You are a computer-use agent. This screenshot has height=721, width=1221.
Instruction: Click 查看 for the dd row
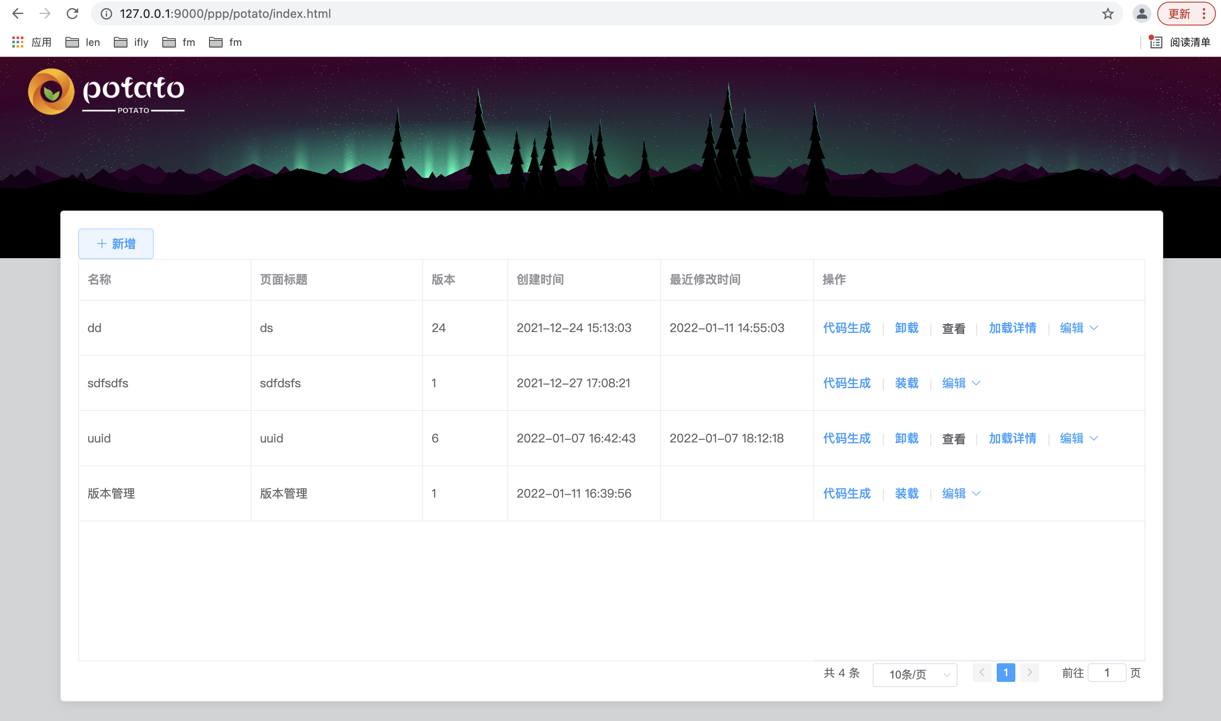pos(954,328)
